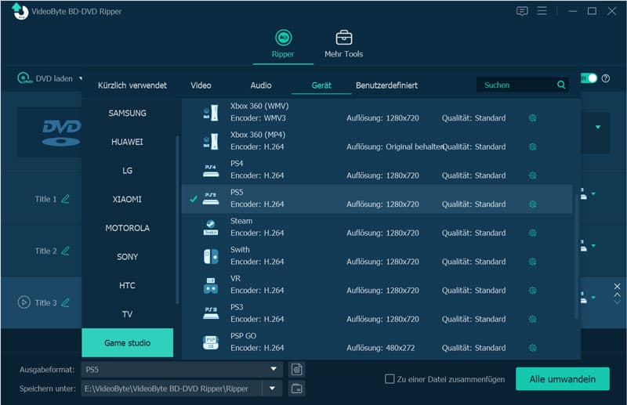
Task: Open settings gear for PS5 profile
Action: point(532,204)
